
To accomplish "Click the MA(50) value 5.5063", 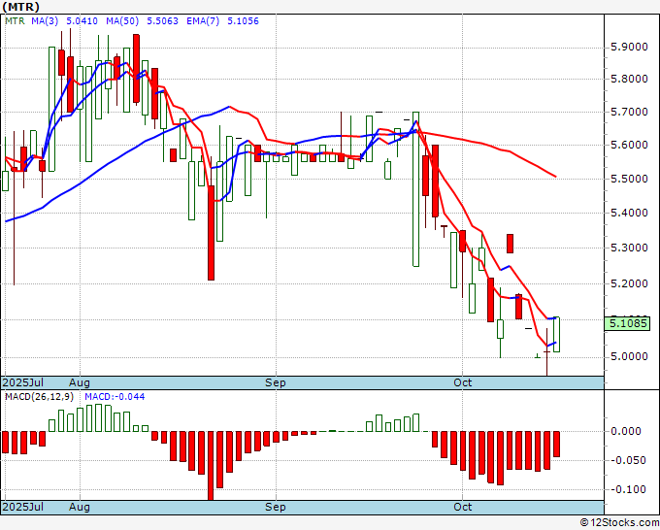I will pos(162,21).
